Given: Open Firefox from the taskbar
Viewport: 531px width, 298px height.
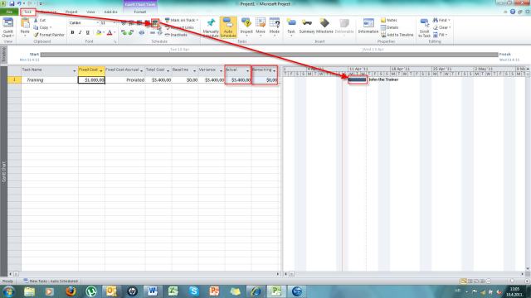Looking at the screenshot, I should click(71, 291).
